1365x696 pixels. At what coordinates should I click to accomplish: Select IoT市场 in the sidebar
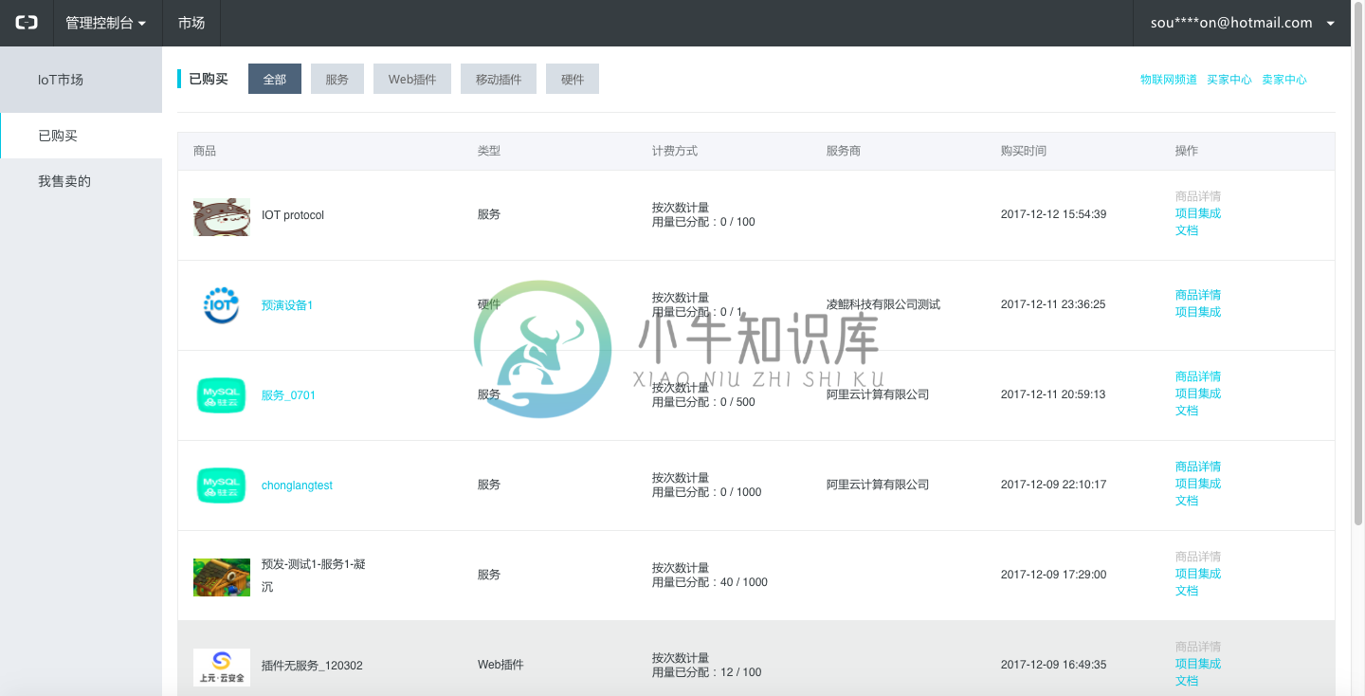tap(81, 80)
